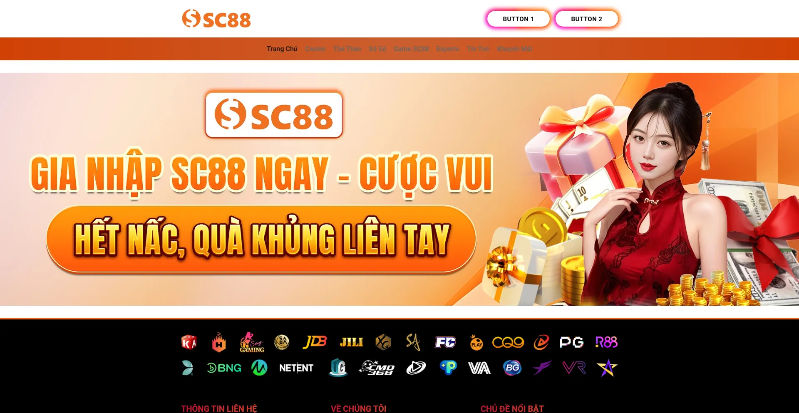Open the JDB provider logo
The width and height of the screenshot is (799, 413).
tap(315, 342)
